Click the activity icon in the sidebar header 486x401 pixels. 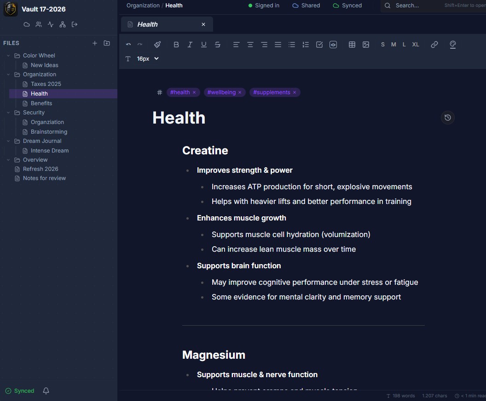(x=51, y=24)
